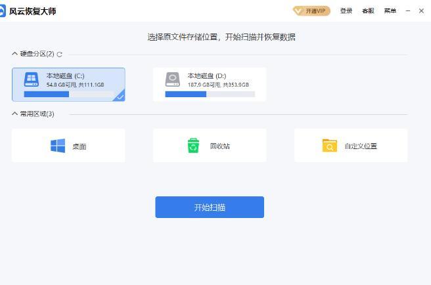Image resolution: width=431 pixels, height=285 pixels.
Task: Select the 本地磁盘 (C:) partition card
Action: [68, 85]
